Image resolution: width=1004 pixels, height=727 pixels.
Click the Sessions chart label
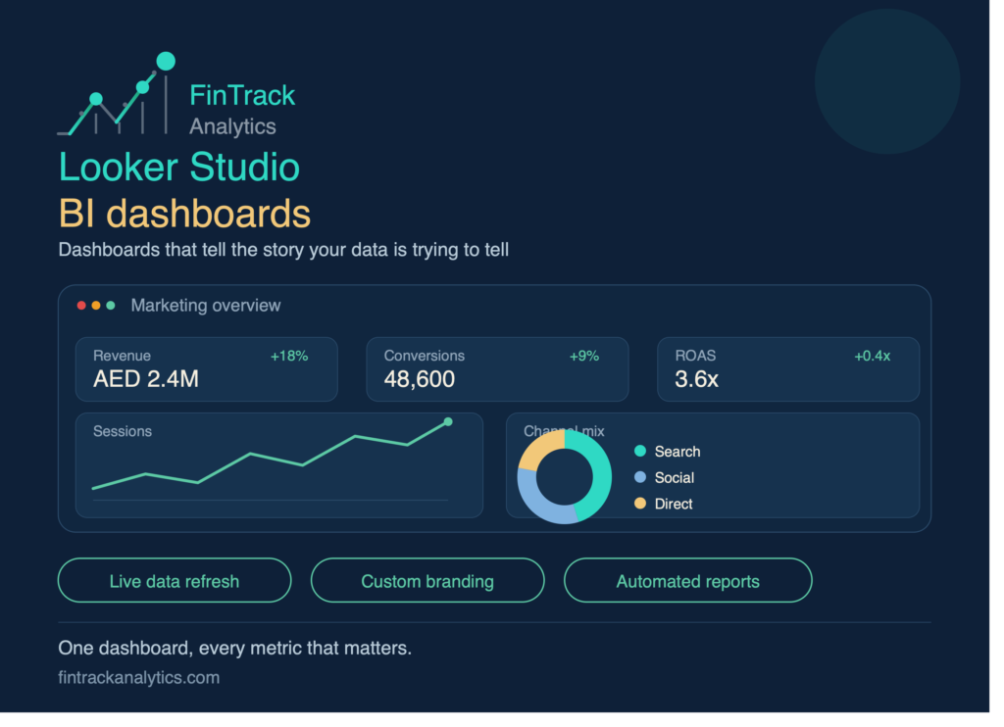123,431
